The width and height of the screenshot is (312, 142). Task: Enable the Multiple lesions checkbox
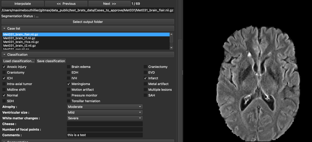(145, 90)
